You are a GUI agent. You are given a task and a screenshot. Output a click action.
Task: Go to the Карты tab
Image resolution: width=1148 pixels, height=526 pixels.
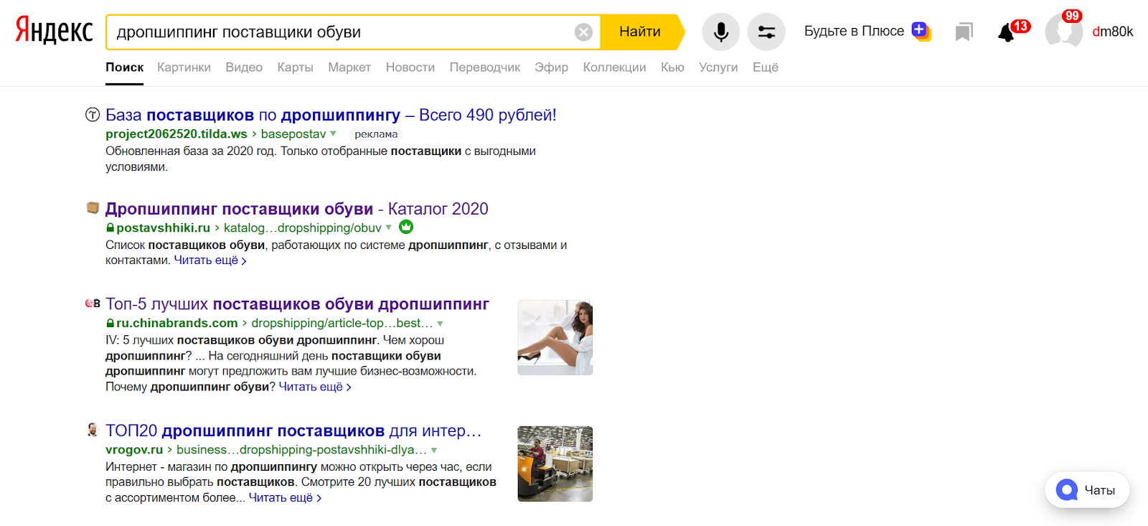click(x=296, y=67)
